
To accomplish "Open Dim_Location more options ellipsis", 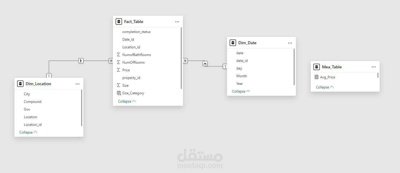I will [78, 84].
